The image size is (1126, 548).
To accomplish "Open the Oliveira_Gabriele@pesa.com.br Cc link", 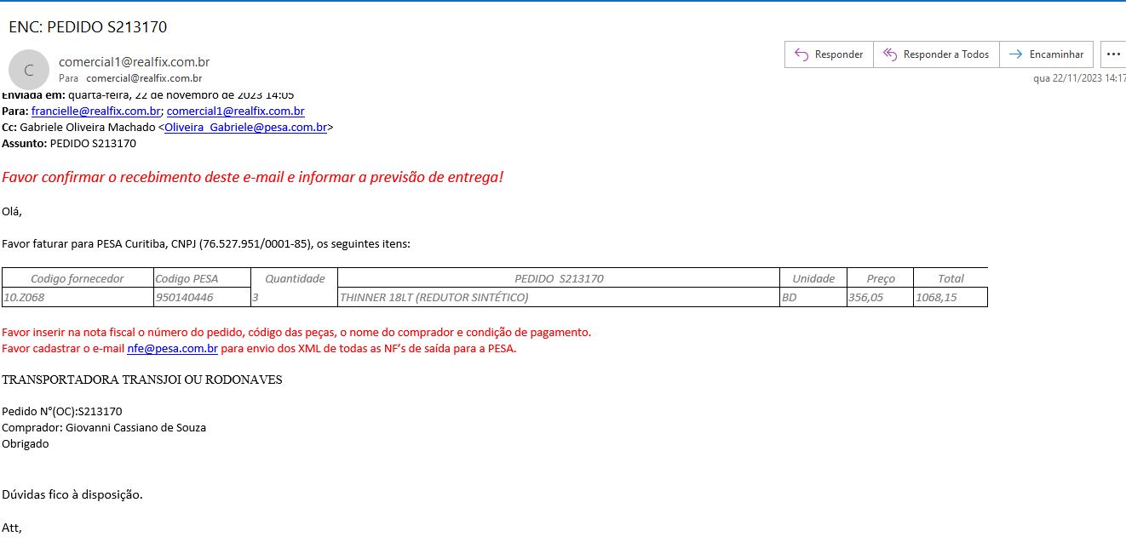I will pos(245,128).
